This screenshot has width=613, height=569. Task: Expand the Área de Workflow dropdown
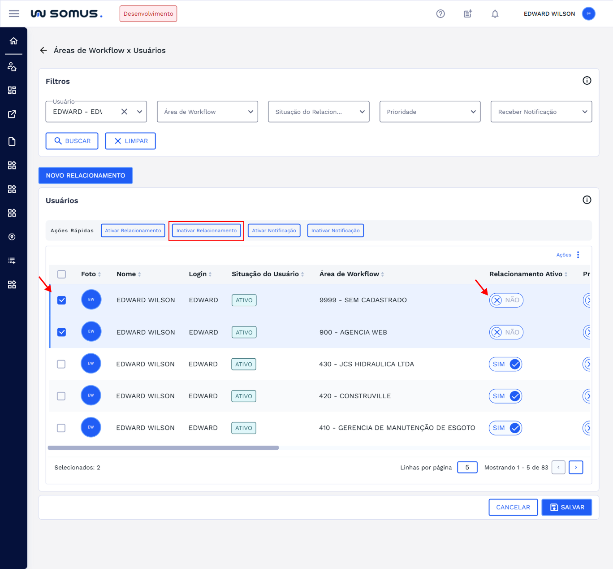point(207,112)
